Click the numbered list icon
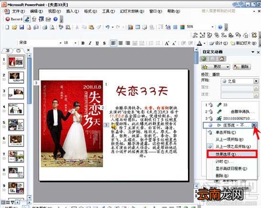 [151, 43]
